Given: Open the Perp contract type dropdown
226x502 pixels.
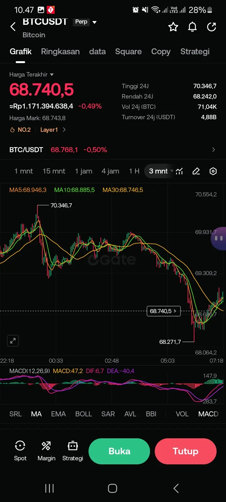Looking at the screenshot, I should 85,22.
